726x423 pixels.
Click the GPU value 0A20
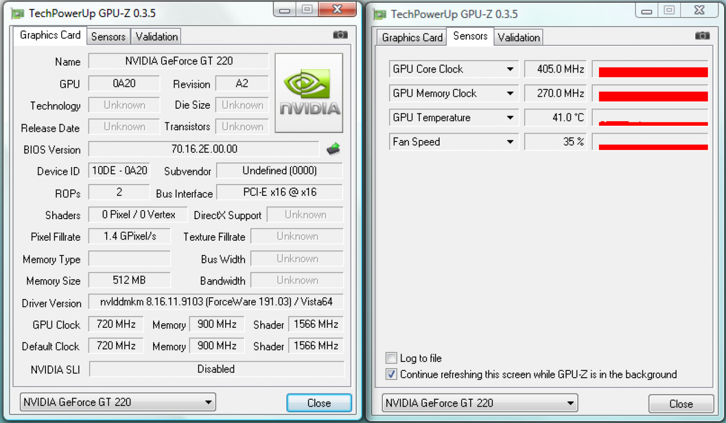tap(124, 83)
